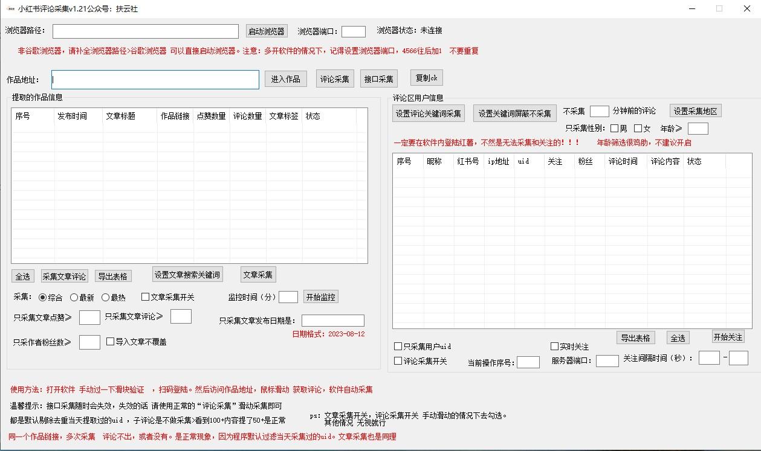Click 进入作品 to open the work
The image size is (761, 451).
coord(285,78)
